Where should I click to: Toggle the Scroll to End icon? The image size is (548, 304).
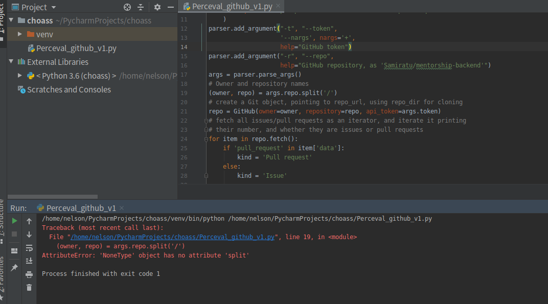click(x=29, y=261)
